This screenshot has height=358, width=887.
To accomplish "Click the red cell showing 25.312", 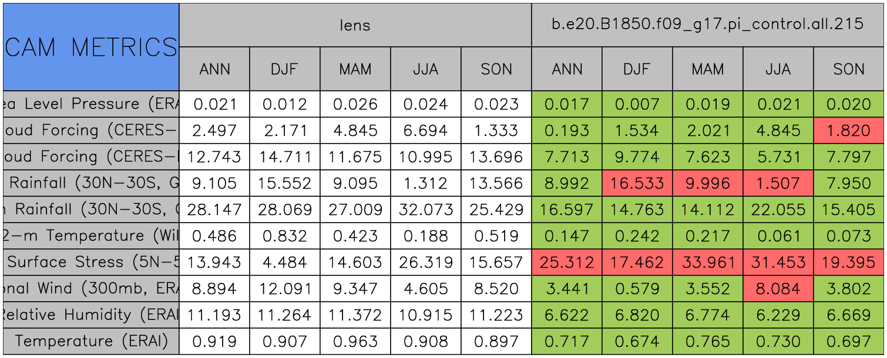I will click(566, 262).
